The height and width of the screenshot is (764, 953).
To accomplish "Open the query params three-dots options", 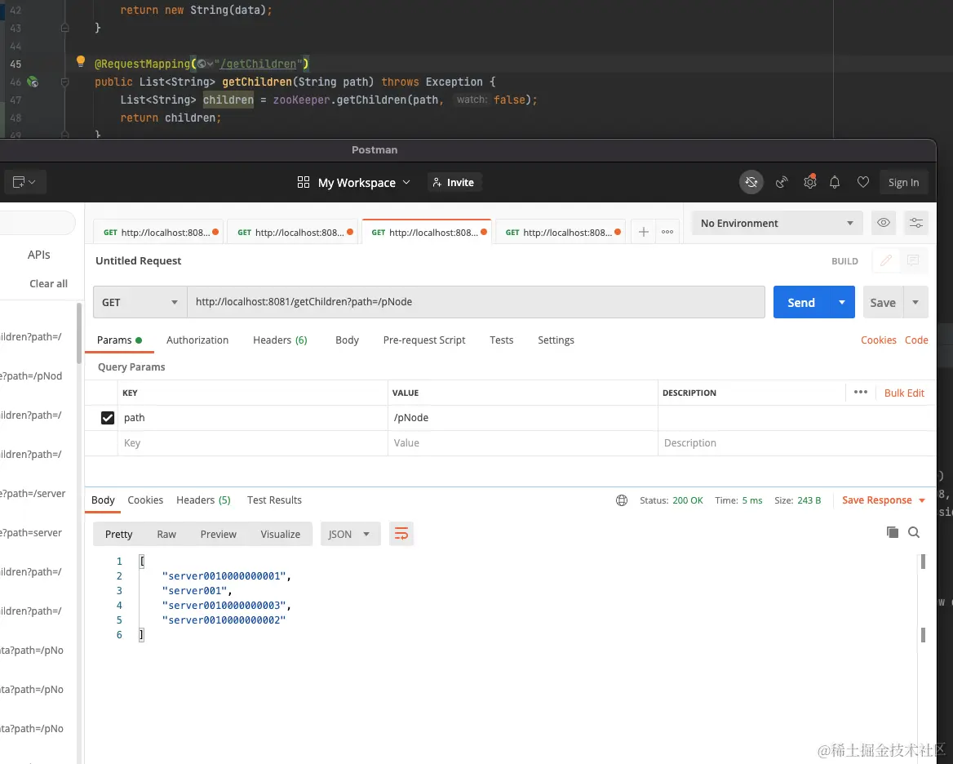I will (860, 392).
